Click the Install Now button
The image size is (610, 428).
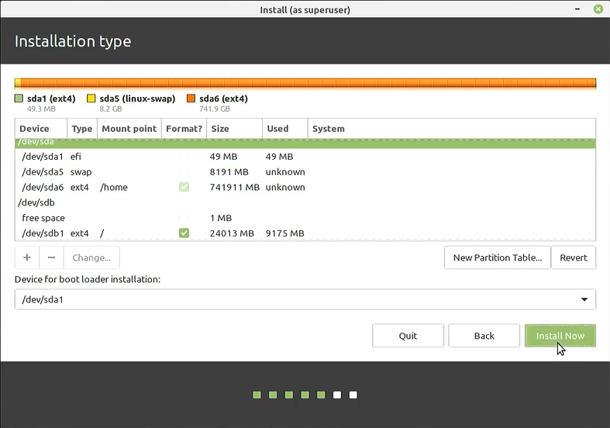pyautogui.click(x=560, y=336)
